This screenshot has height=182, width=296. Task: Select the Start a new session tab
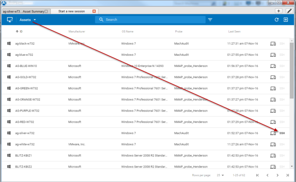click(x=71, y=11)
